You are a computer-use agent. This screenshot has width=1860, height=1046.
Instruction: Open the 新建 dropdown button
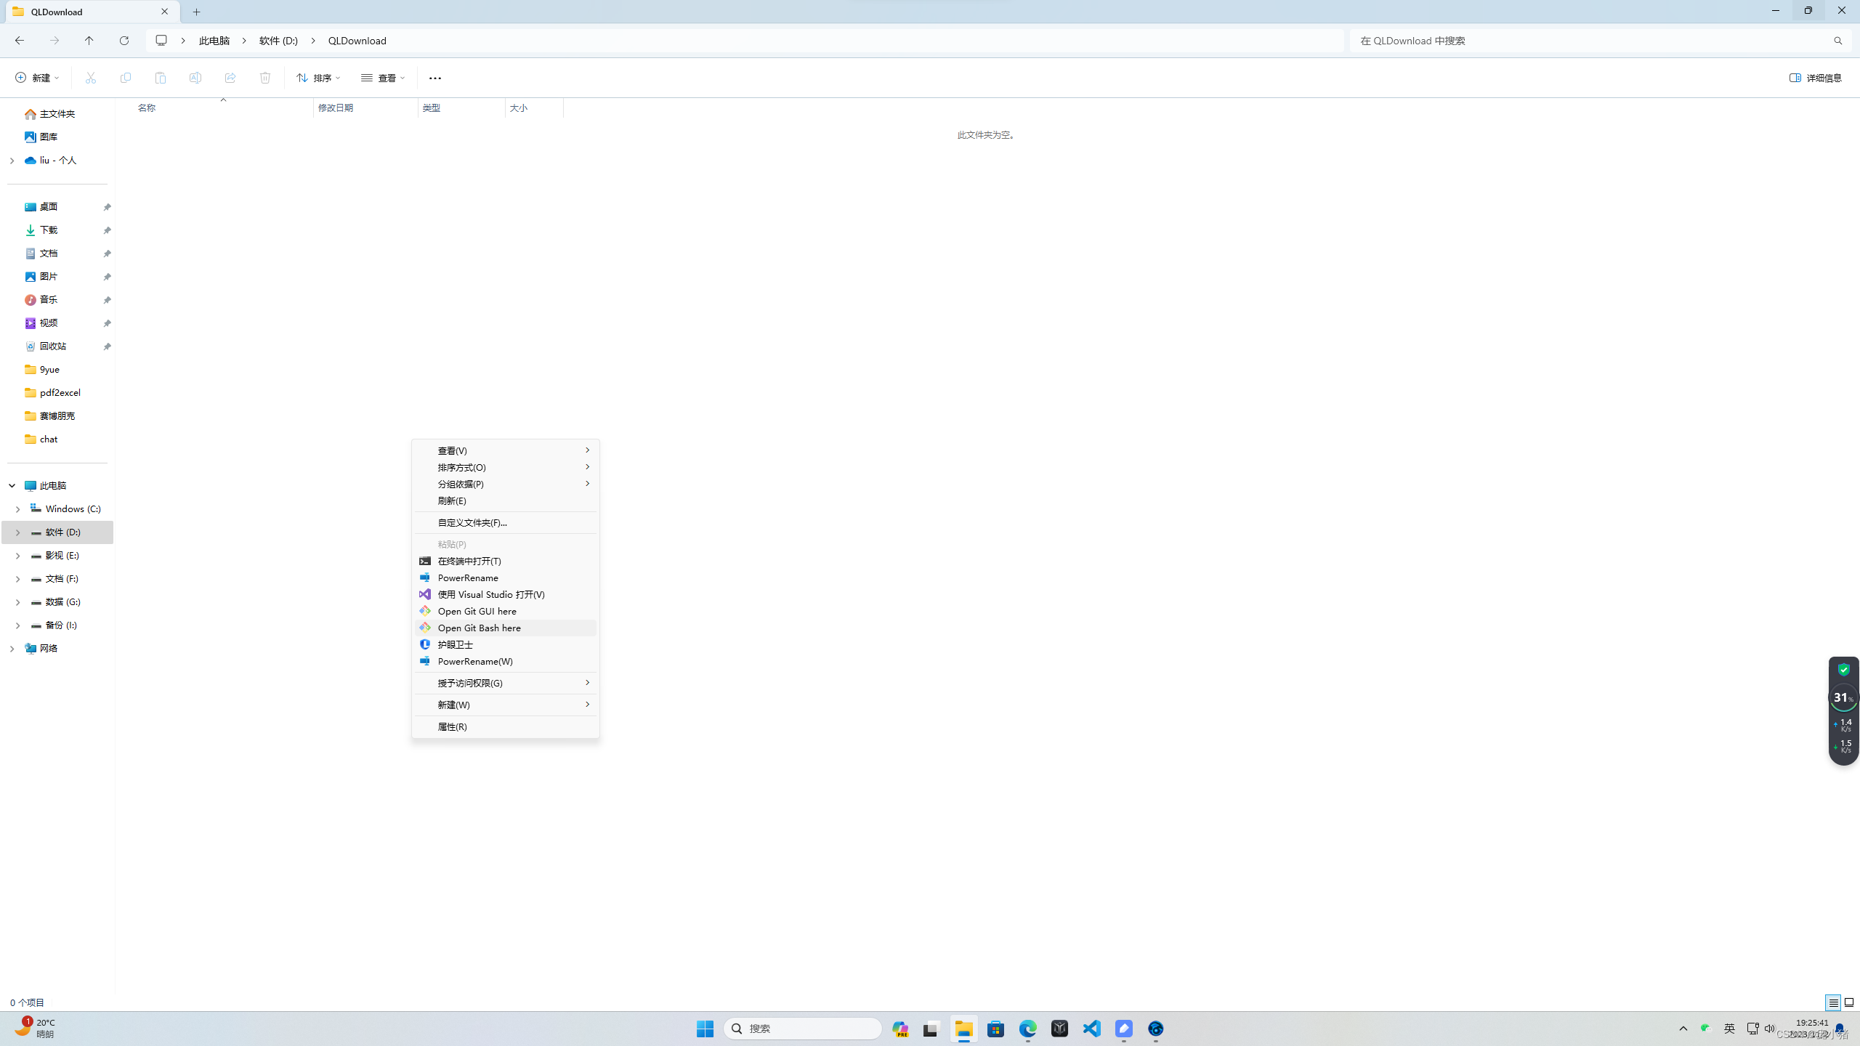click(x=37, y=78)
